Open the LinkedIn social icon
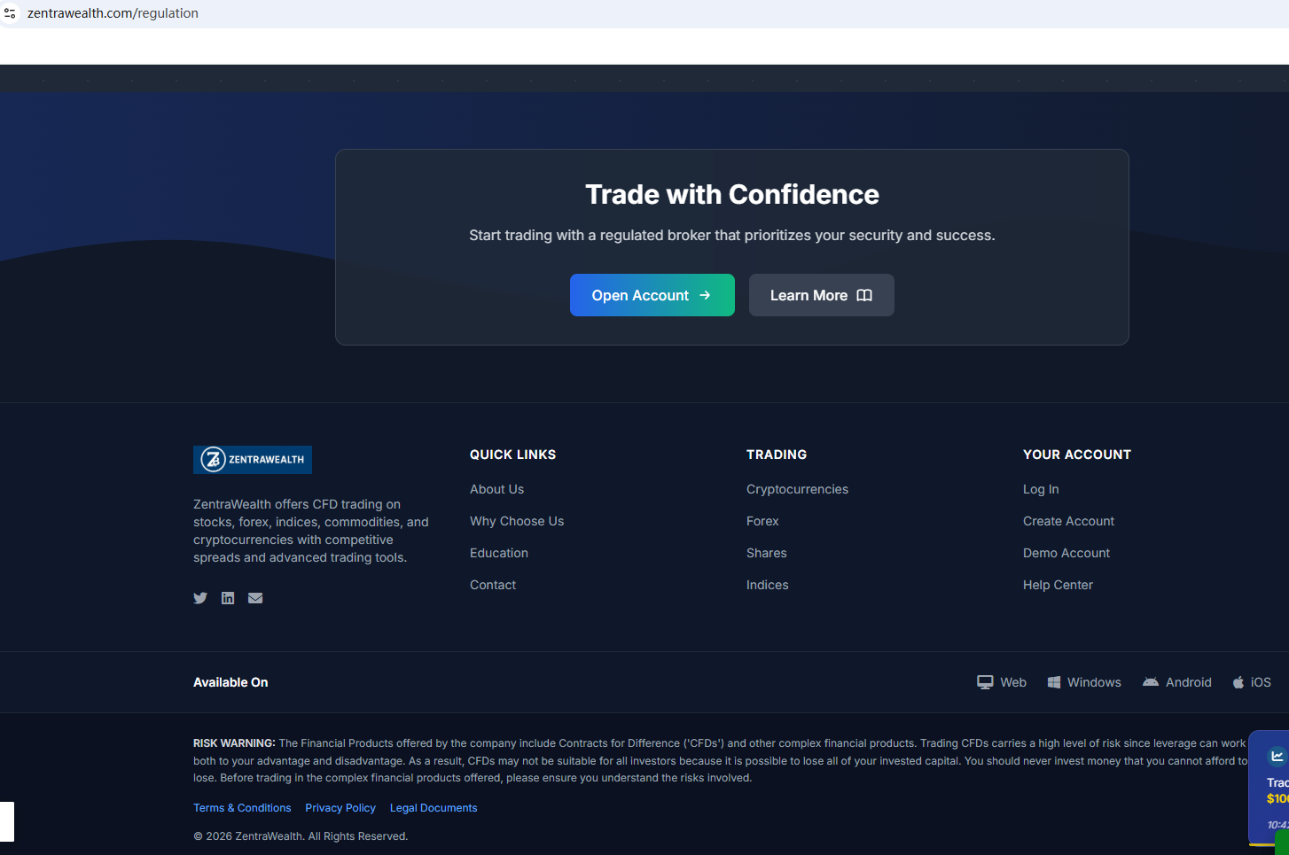The image size is (1289, 855). pyautogui.click(x=228, y=598)
